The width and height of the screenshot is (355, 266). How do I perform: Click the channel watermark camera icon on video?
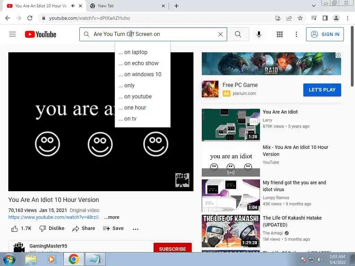[x=182, y=180]
